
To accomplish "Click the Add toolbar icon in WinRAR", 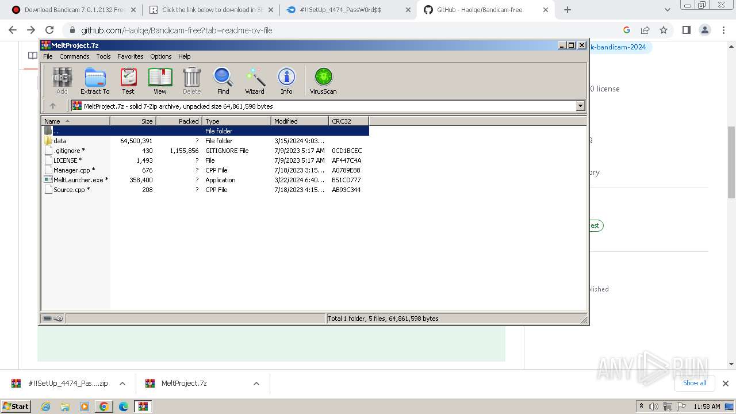I will coord(62,80).
